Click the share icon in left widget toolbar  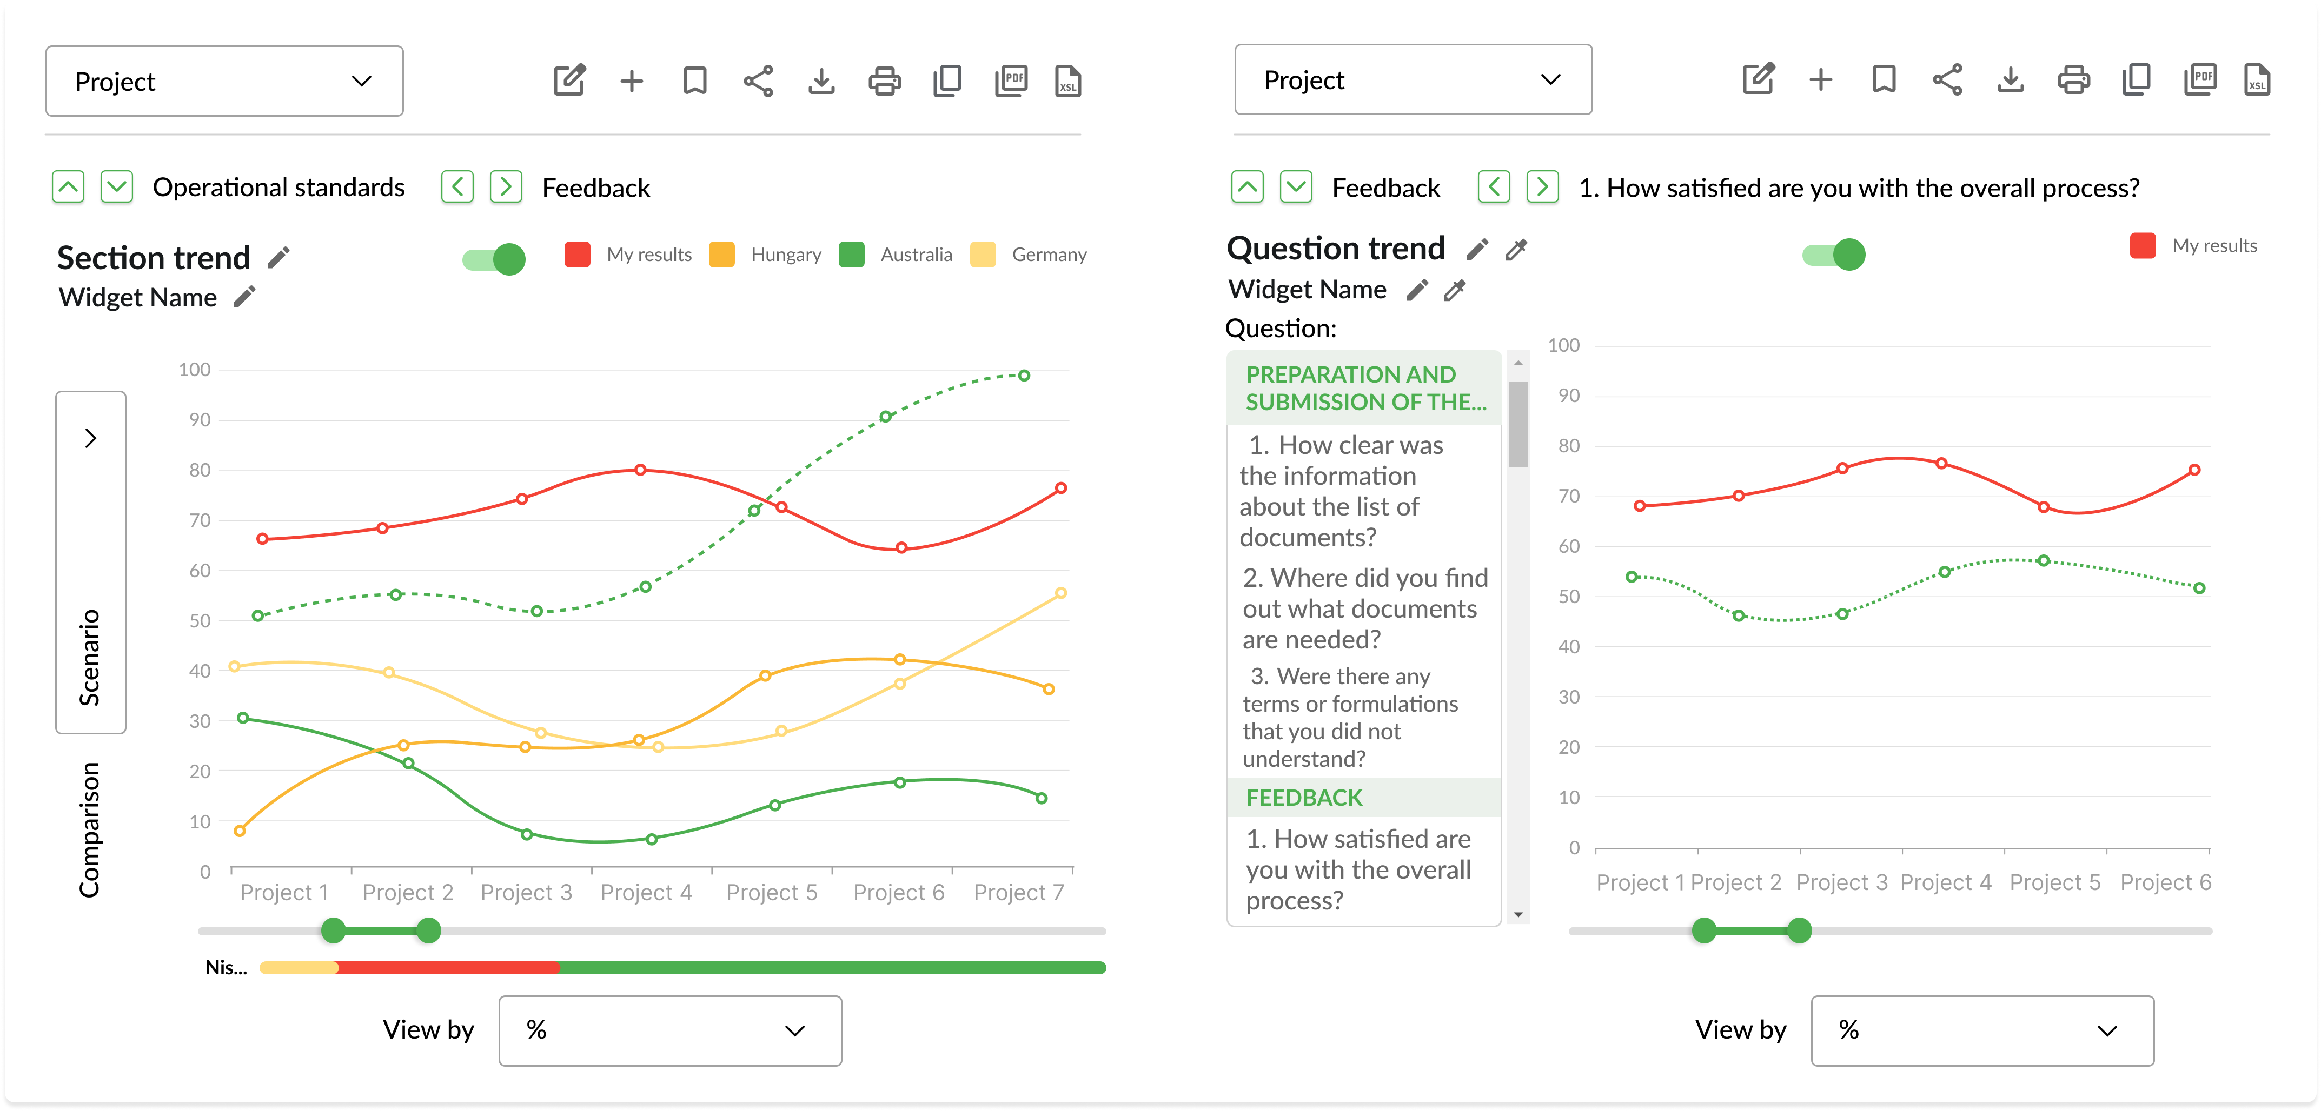(x=758, y=81)
